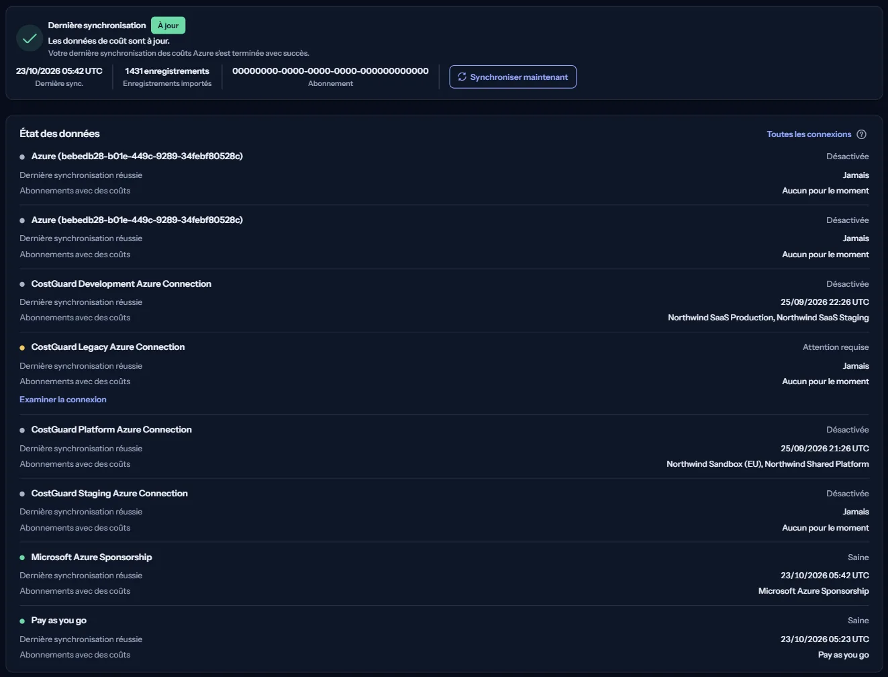Click the yellow status dot for CostGuard Legacy

tap(22, 348)
